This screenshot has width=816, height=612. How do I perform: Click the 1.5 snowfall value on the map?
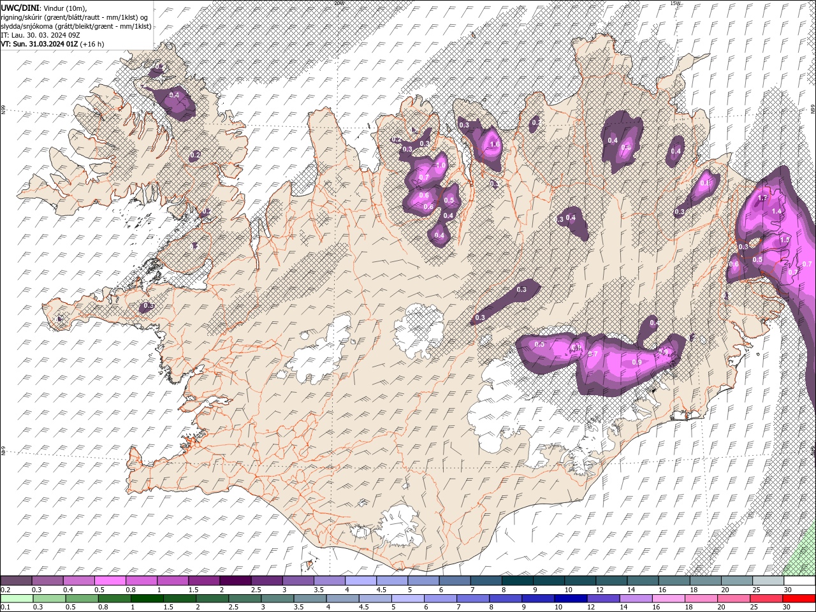coord(785,239)
